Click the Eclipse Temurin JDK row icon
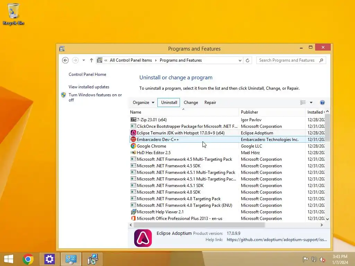355x266 pixels. (133, 133)
